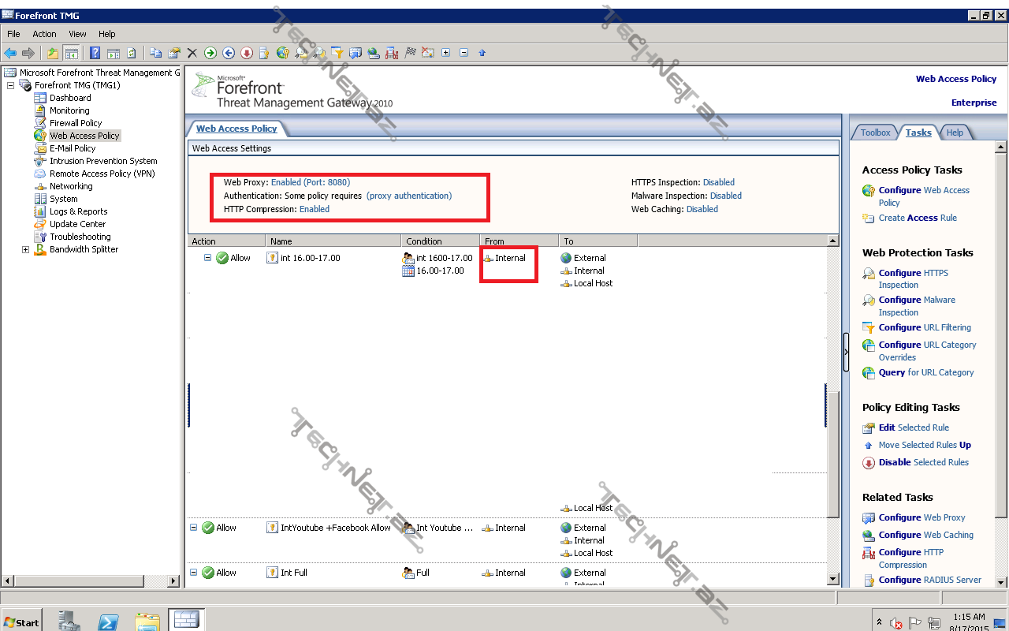Click the checkered flag toolbar icon
Image resolution: width=1009 pixels, height=631 pixels.
click(x=410, y=53)
